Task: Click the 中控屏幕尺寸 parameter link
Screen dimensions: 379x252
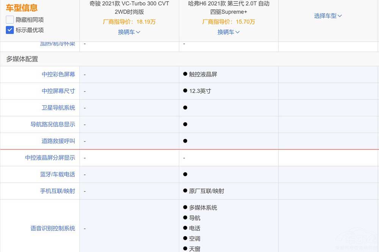Action: point(58,91)
